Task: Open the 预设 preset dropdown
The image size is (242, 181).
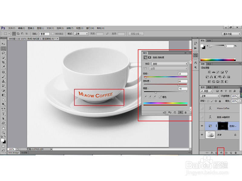Action: click(x=170, y=64)
